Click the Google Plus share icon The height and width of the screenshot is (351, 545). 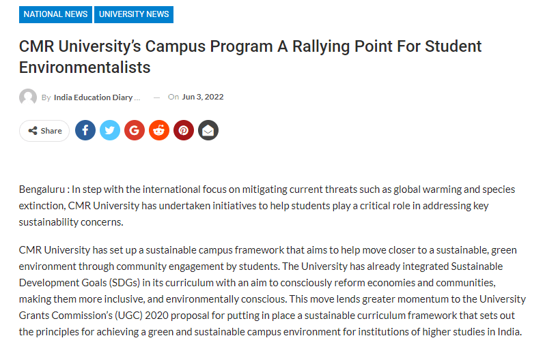point(135,130)
